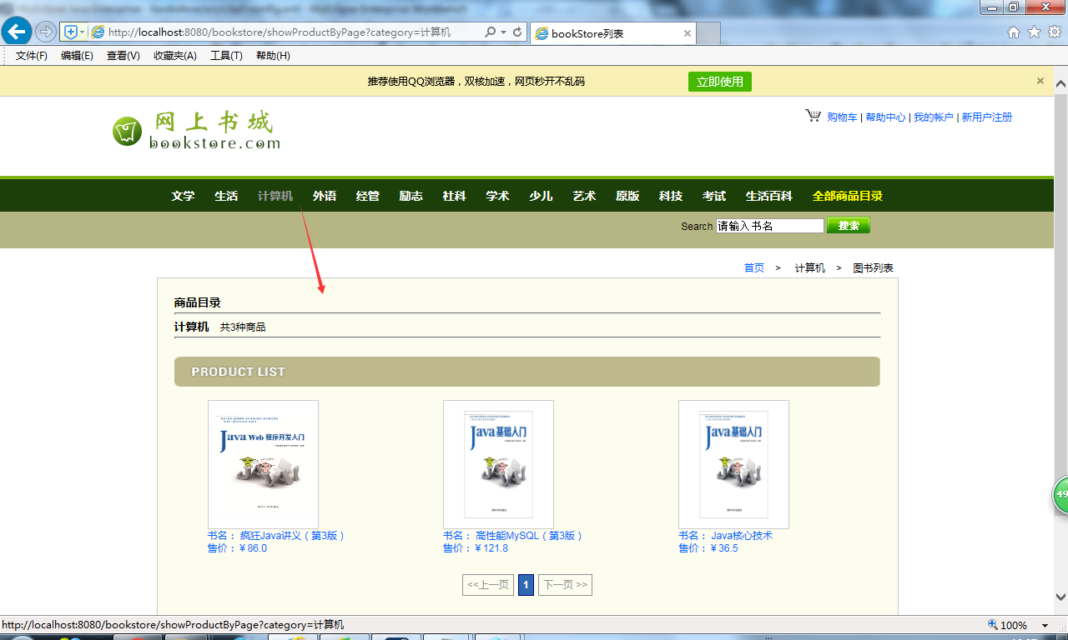Open the 100% zoom level dropdown

1045,626
